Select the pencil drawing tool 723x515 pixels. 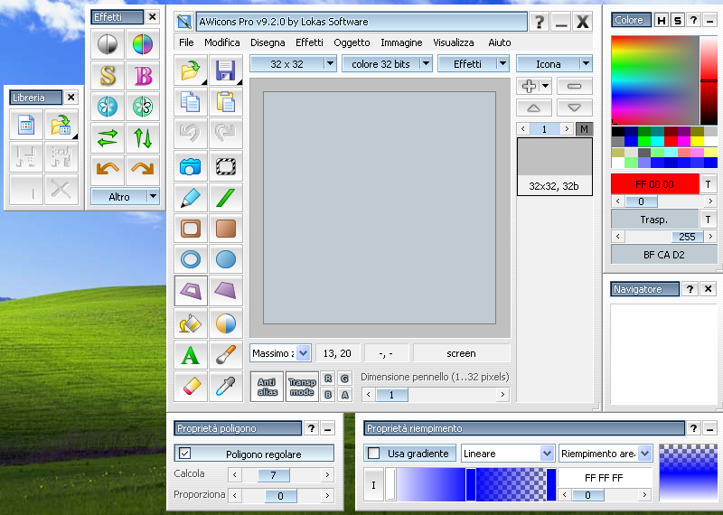[x=190, y=198]
